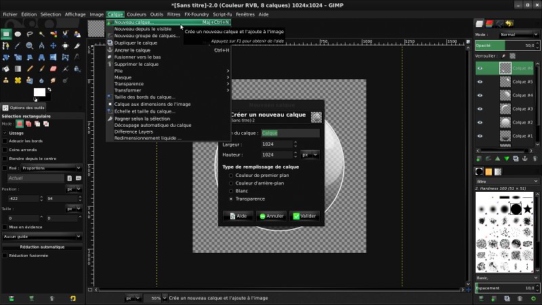Select the Bucket Fill tool
The width and height of the screenshot is (542, 305).
pos(6,69)
